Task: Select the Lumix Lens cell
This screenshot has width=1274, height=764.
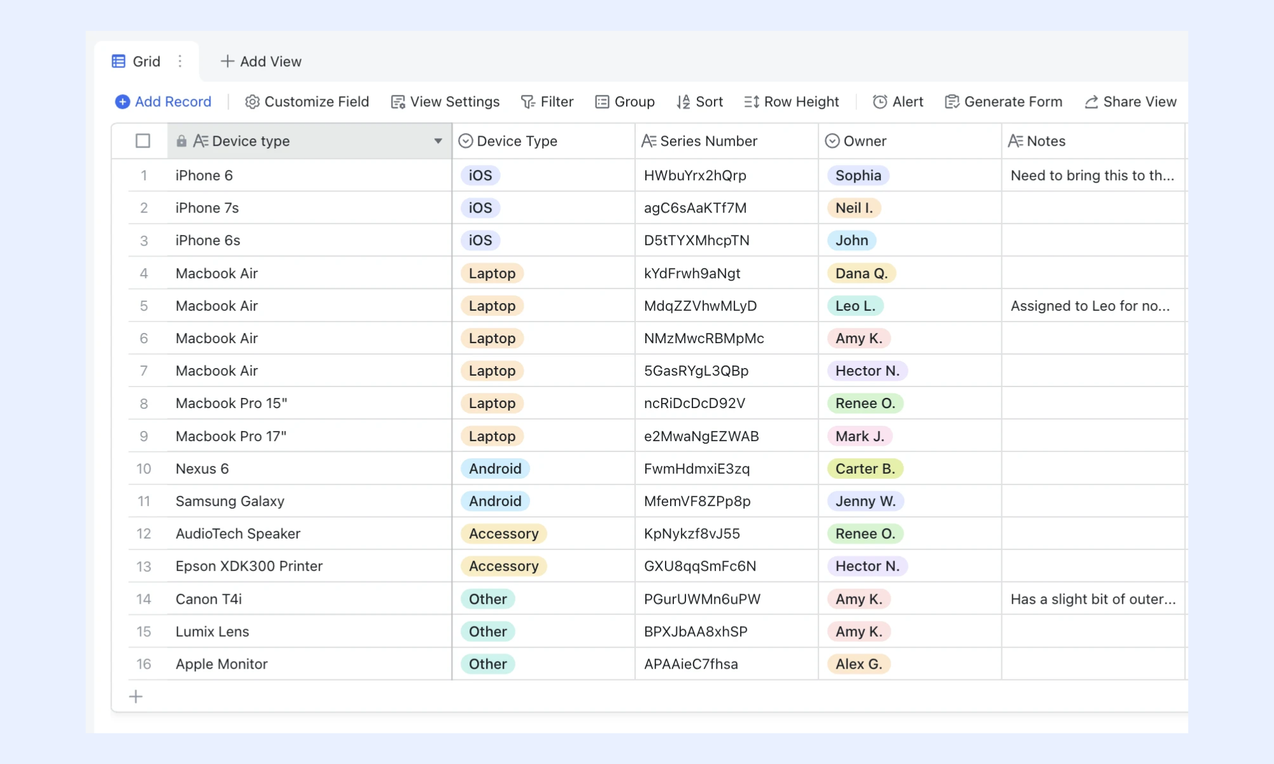Action: pyautogui.click(x=309, y=632)
